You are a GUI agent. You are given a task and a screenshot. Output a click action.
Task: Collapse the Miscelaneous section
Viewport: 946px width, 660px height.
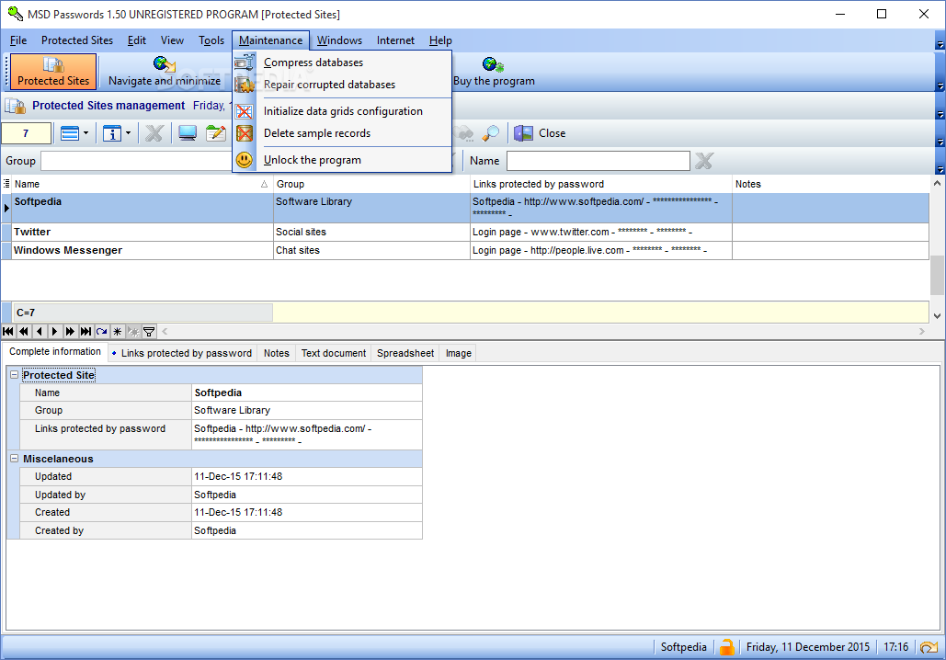tap(14, 459)
